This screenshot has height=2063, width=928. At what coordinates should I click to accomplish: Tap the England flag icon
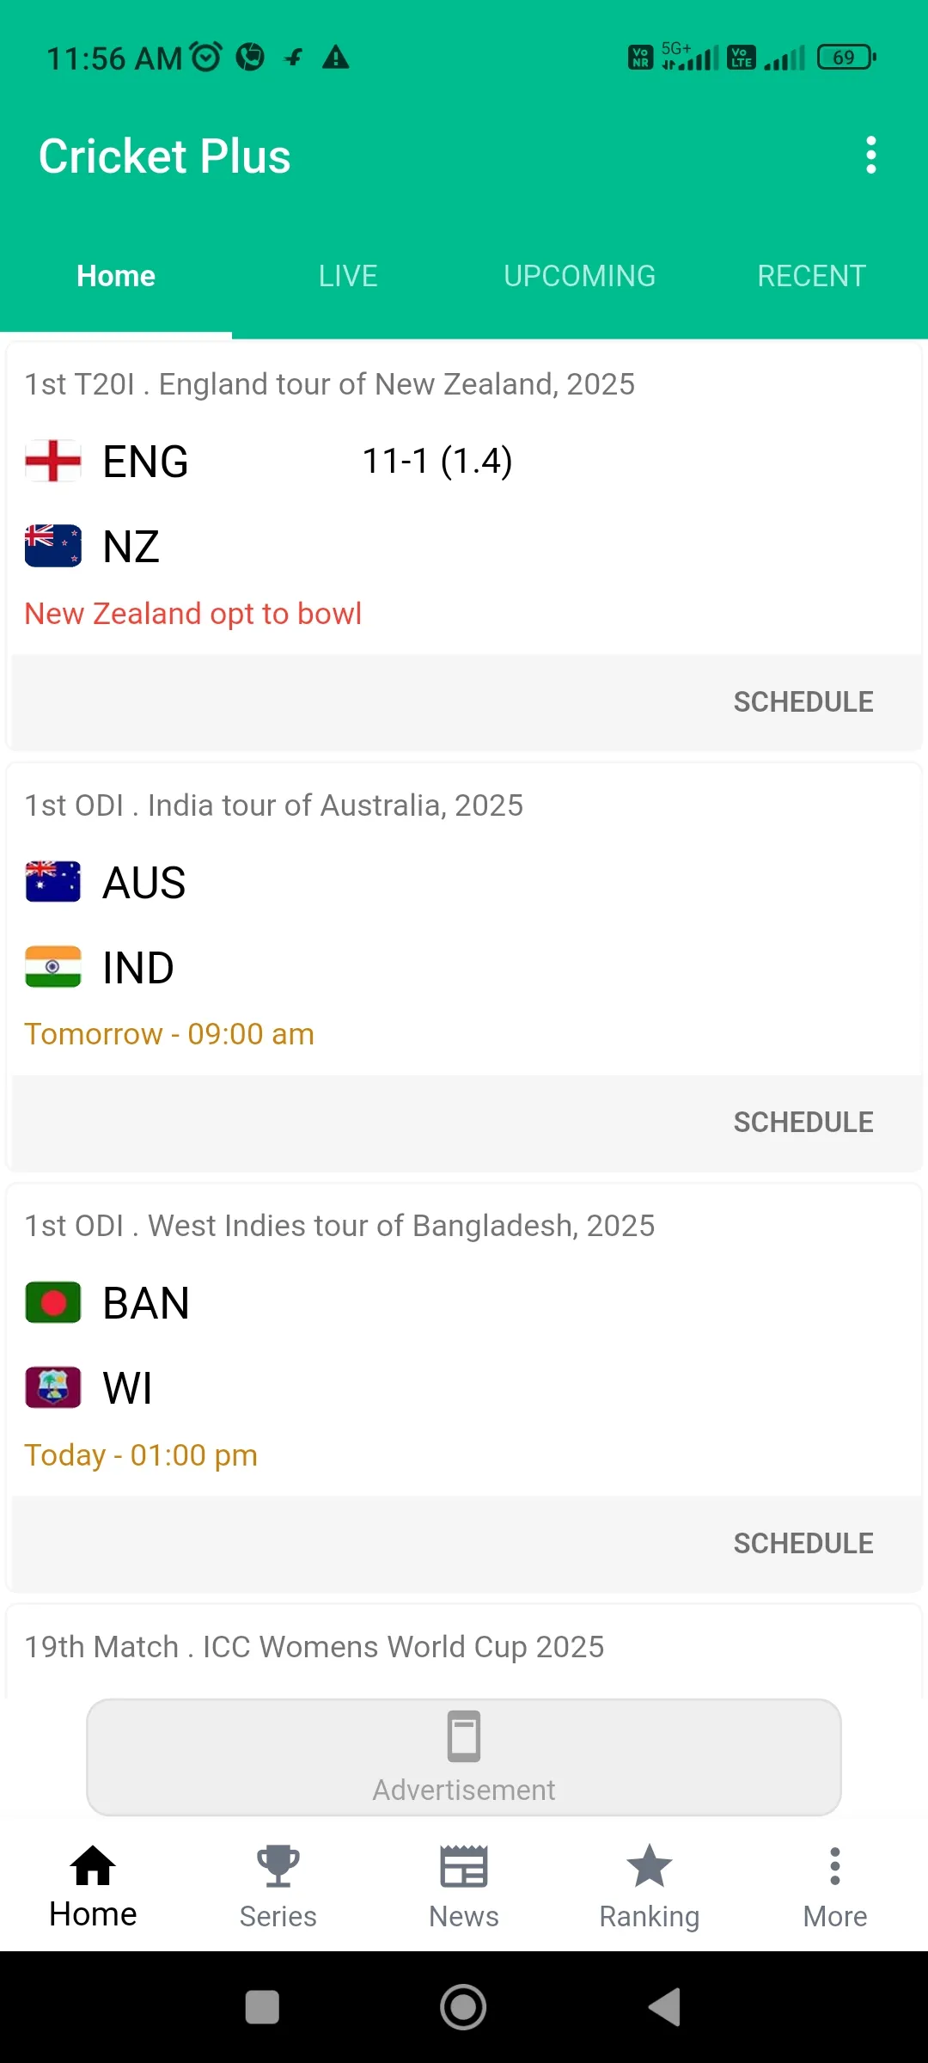[53, 462]
